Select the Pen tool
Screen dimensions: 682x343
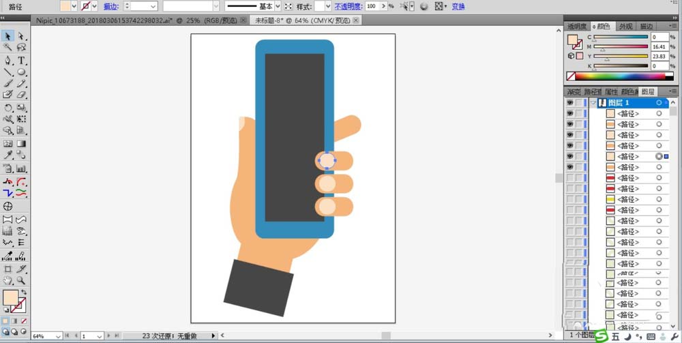[8, 60]
